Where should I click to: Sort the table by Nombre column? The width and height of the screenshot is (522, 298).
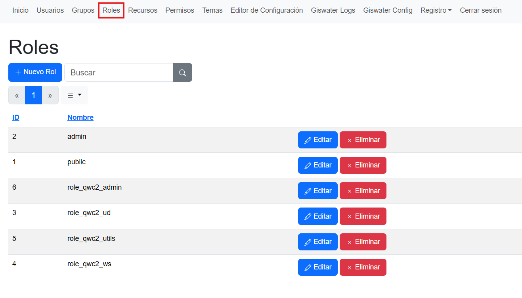coord(80,117)
